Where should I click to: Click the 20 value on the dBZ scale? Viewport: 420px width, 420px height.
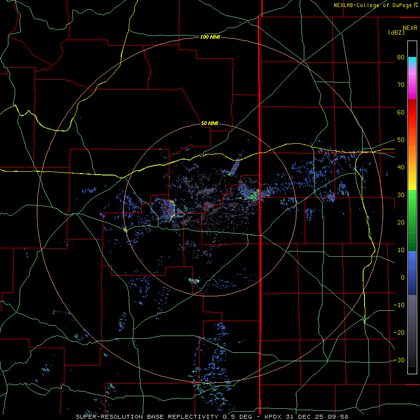(401, 222)
